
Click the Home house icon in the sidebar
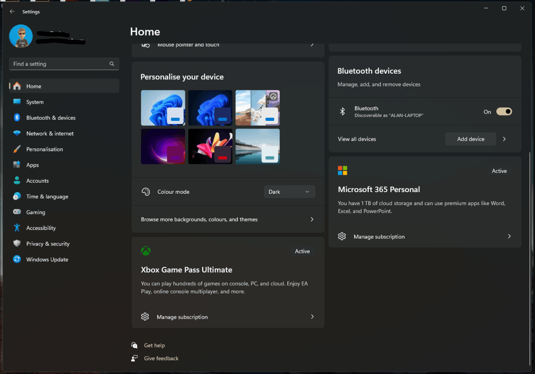(17, 86)
